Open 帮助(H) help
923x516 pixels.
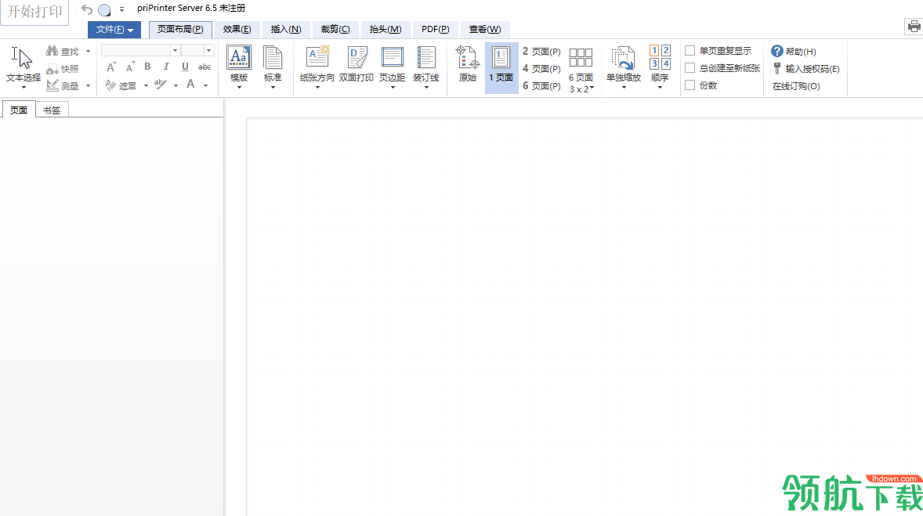tap(794, 52)
